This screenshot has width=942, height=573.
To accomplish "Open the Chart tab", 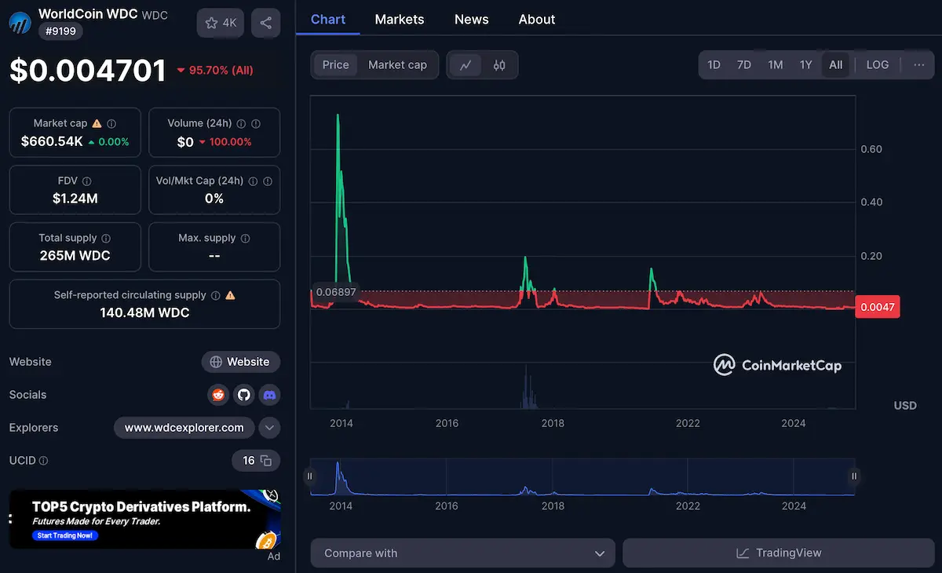I will click(328, 20).
